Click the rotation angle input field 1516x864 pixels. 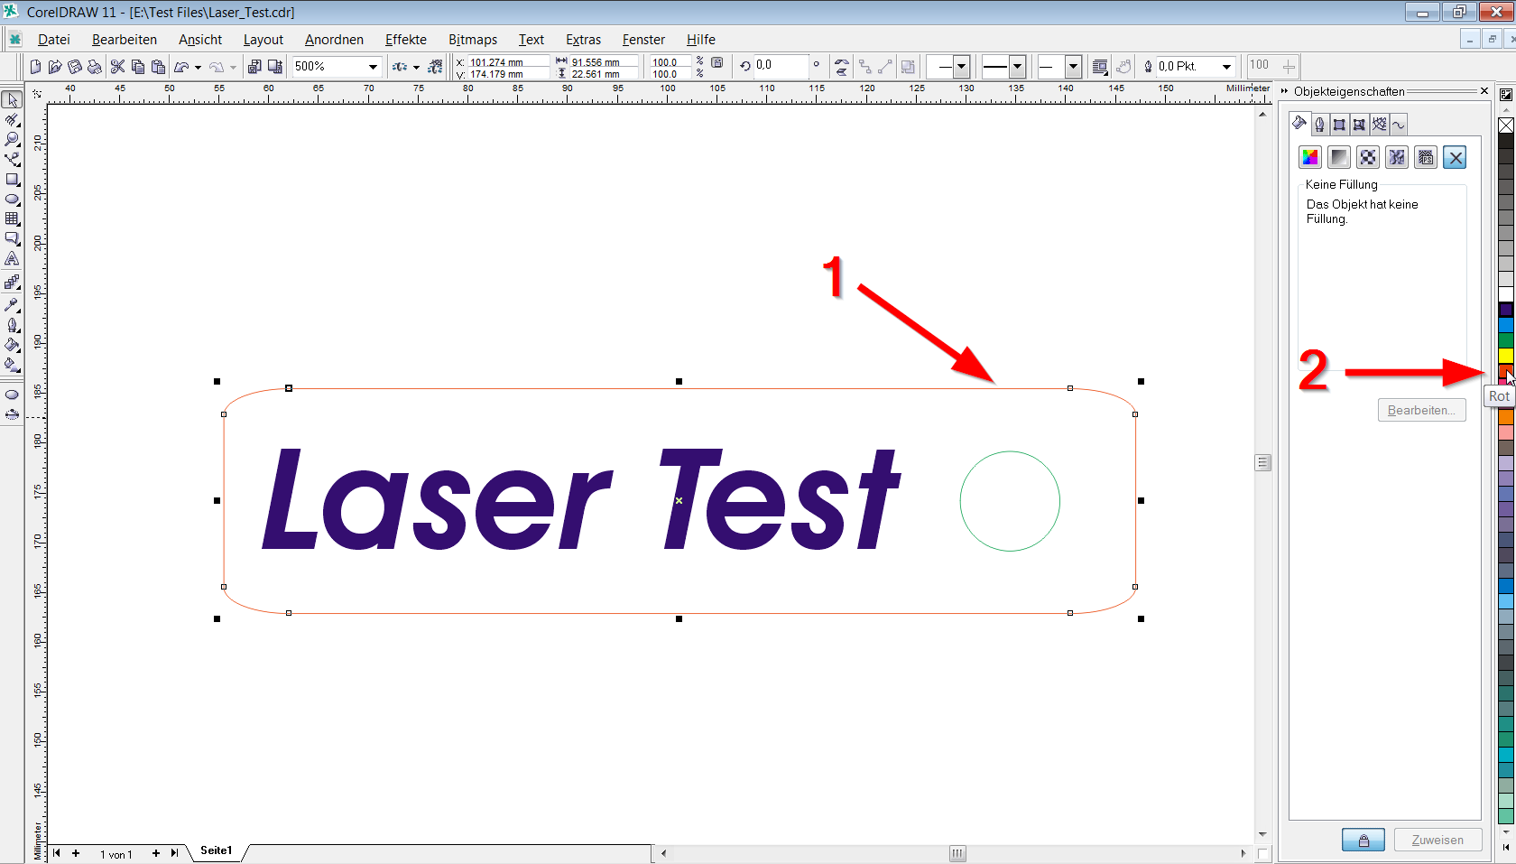point(780,66)
